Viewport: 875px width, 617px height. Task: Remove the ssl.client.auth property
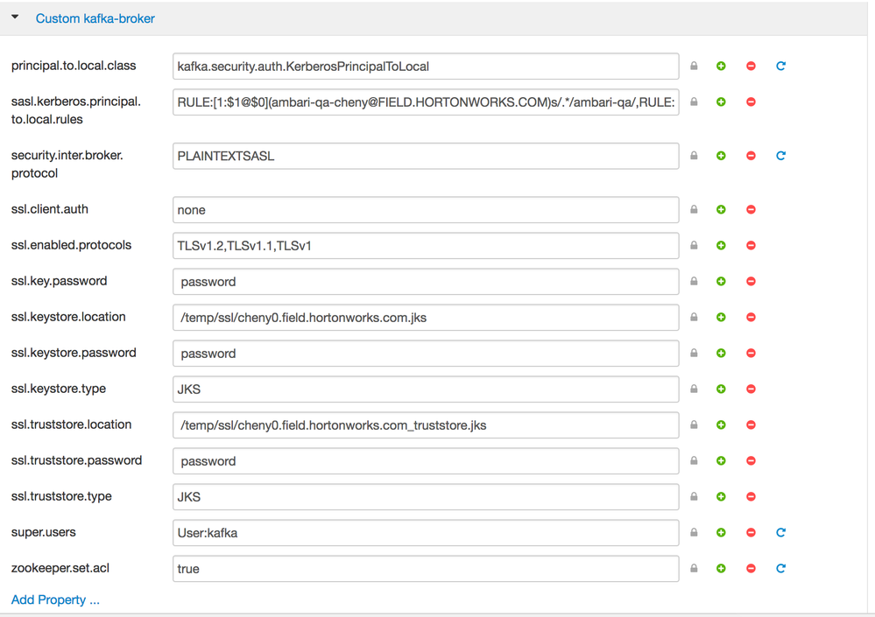[x=751, y=210]
